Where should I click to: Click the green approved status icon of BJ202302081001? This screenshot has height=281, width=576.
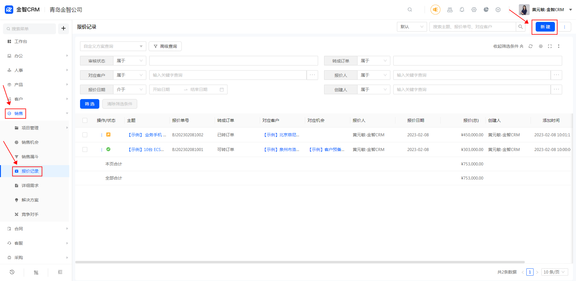108,149
